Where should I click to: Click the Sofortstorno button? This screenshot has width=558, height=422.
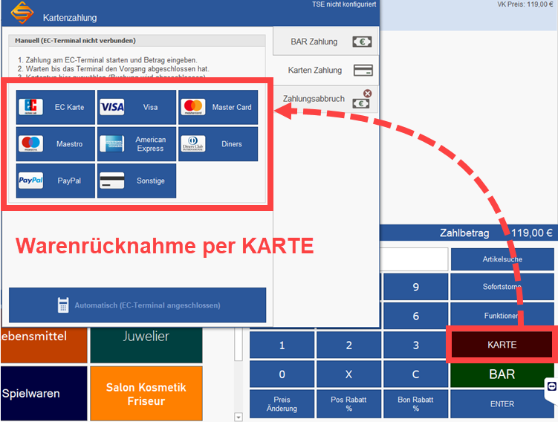tap(502, 287)
